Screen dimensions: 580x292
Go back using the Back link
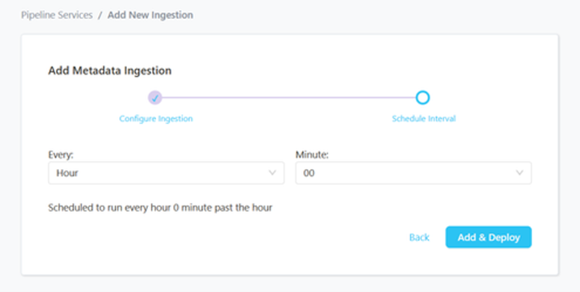pyautogui.click(x=419, y=238)
